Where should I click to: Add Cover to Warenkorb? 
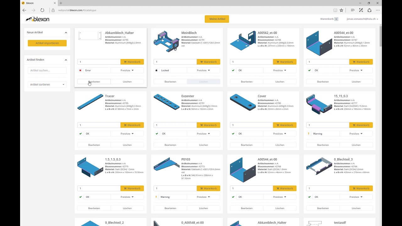pyautogui.click(x=285, y=125)
